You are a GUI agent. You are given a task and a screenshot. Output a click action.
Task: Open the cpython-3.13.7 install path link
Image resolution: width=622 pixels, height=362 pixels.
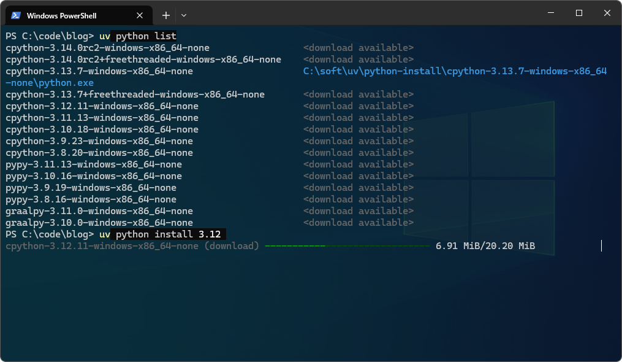click(x=455, y=71)
